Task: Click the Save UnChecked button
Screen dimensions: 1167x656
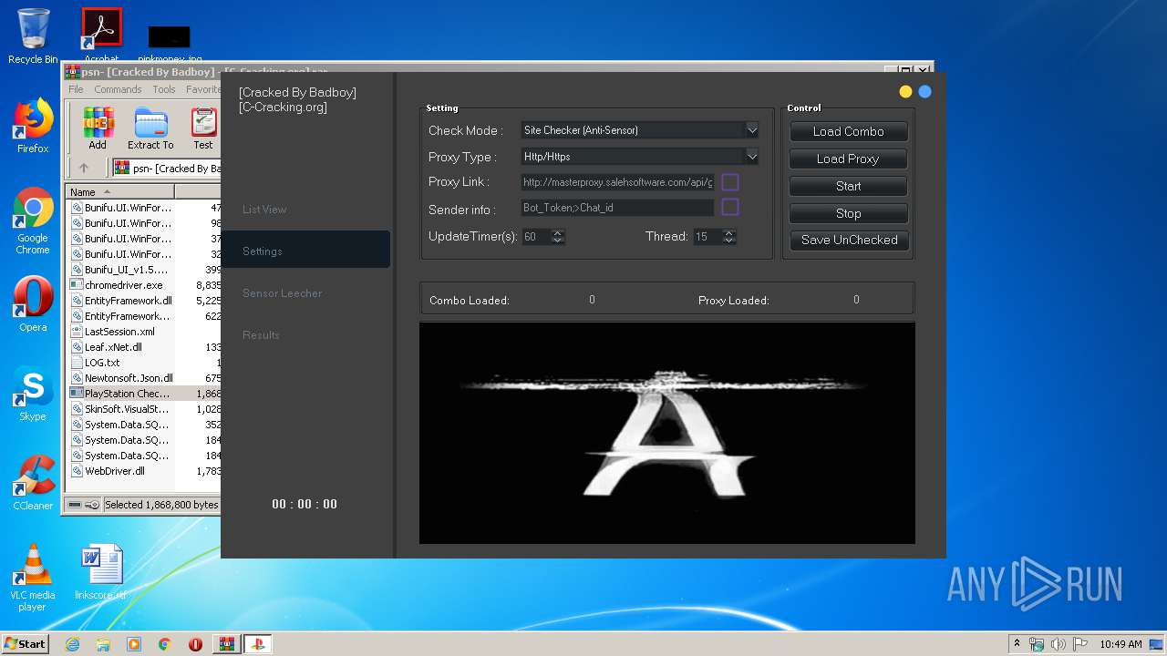Action: click(849, 240)
